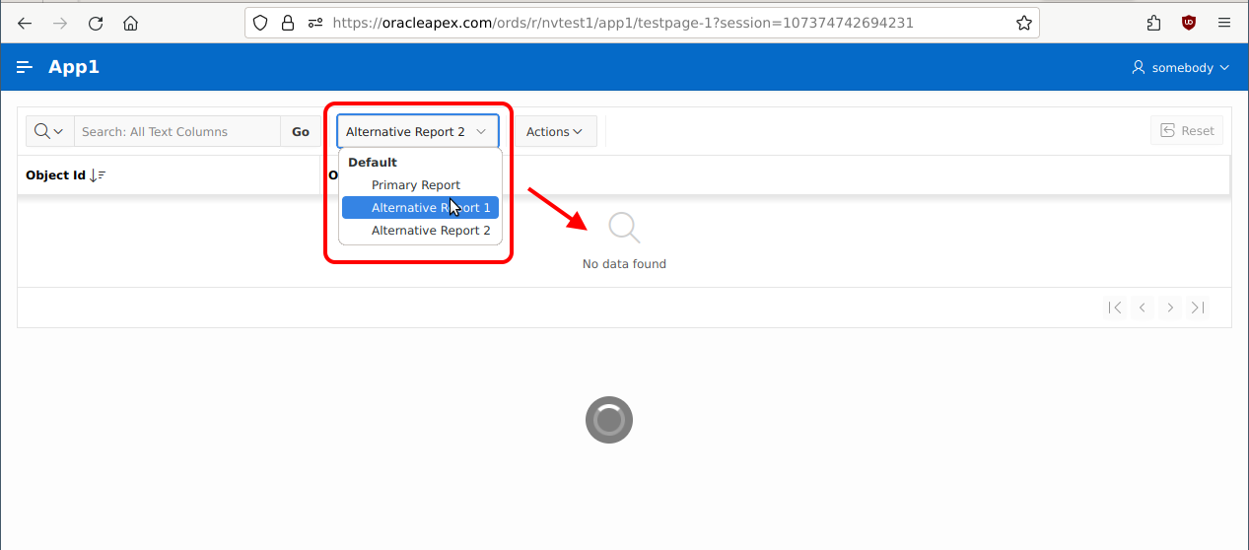Go to next page arrow

coord(1170,308)
